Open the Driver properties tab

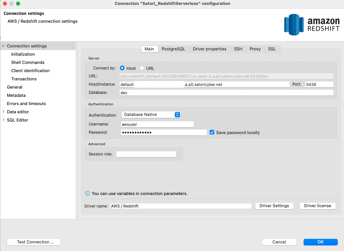(x=210, y=49)
